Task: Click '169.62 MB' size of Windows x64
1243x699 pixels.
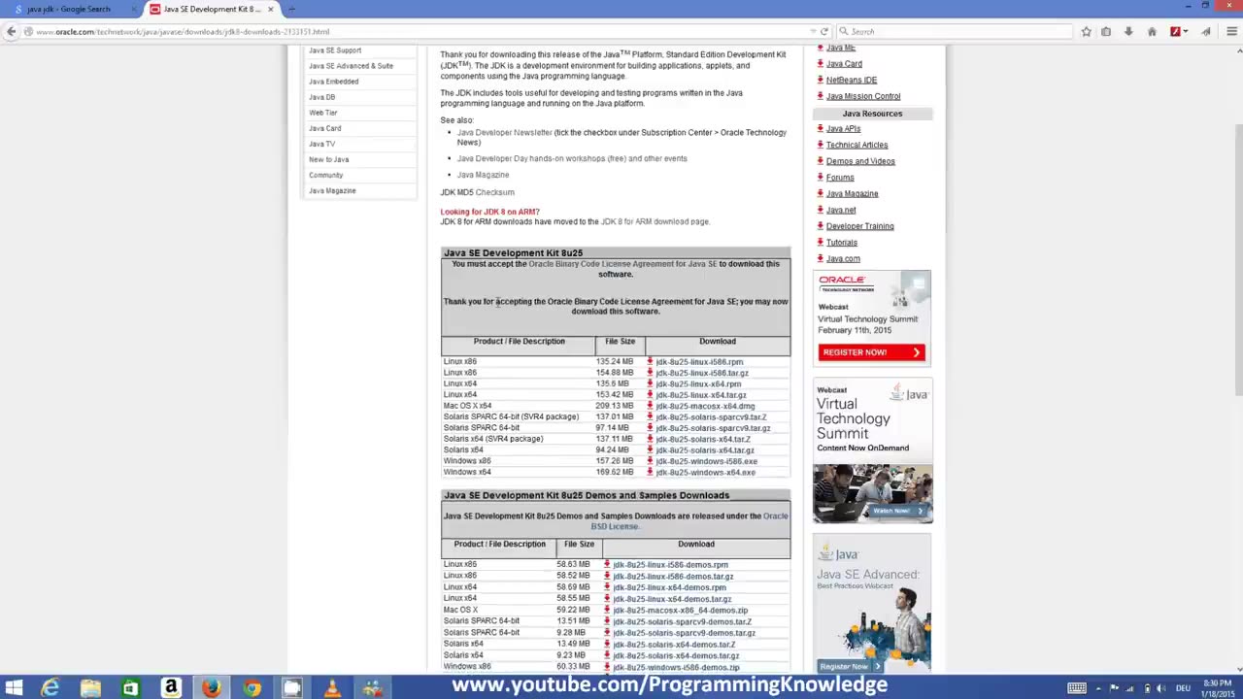Action: 614,472
